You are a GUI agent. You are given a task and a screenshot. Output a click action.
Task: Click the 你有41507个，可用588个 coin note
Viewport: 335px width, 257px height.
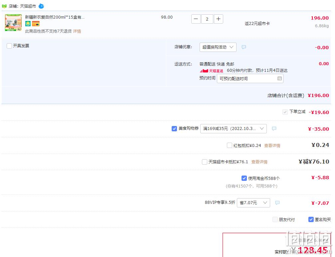(x=252, y=186)
